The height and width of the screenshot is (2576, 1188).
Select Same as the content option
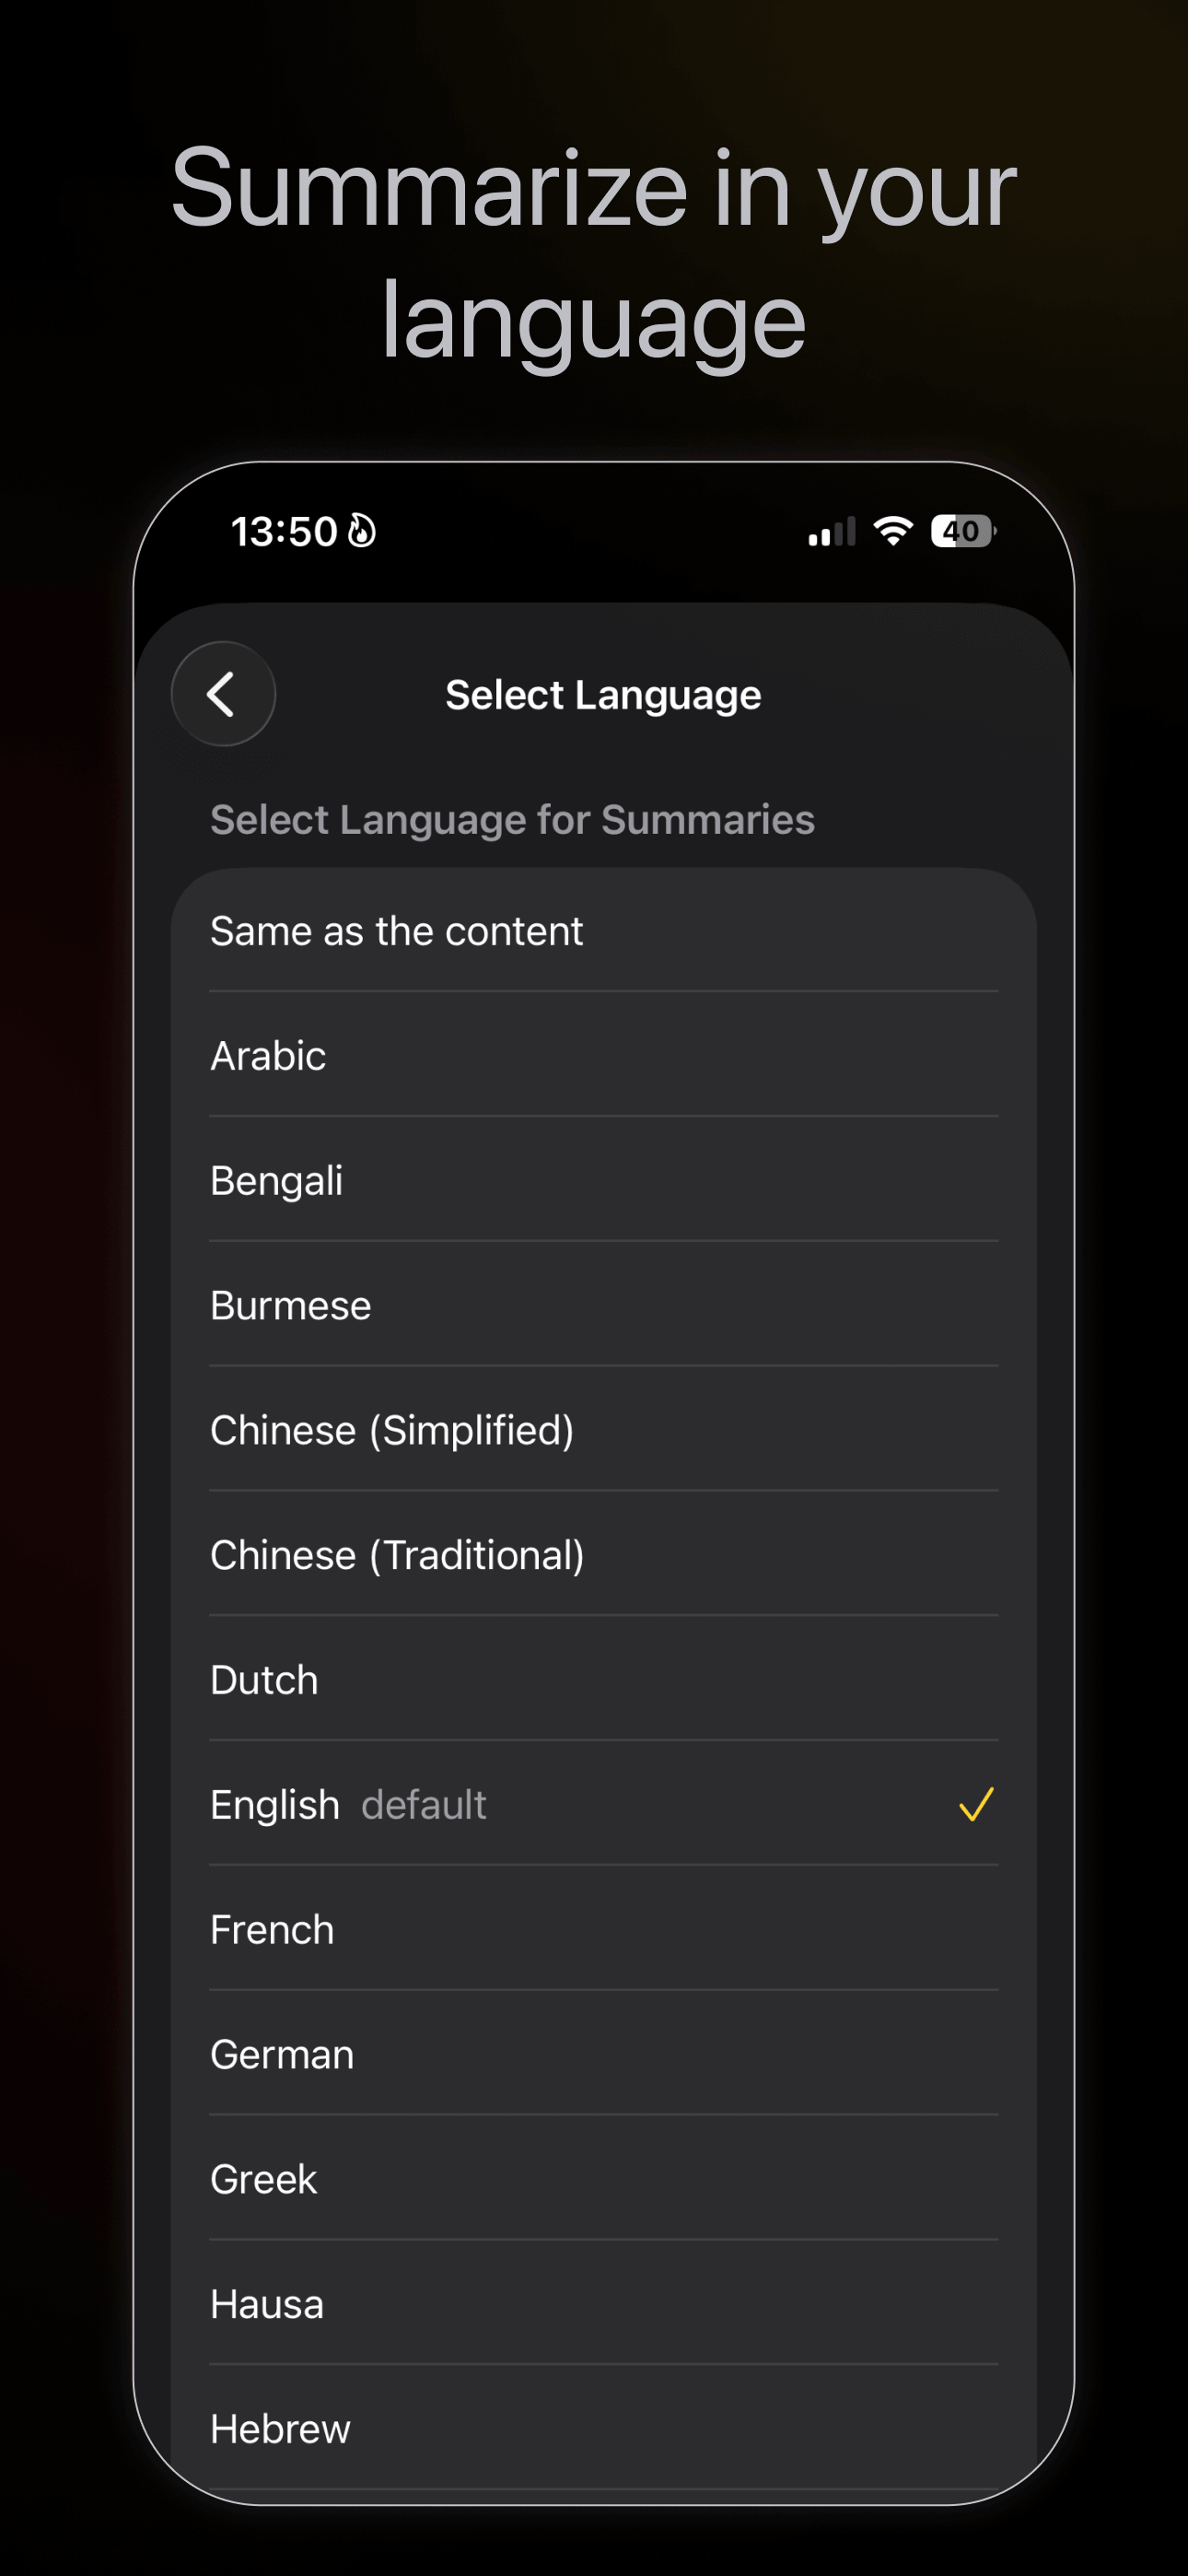click(x=396, y=930)
